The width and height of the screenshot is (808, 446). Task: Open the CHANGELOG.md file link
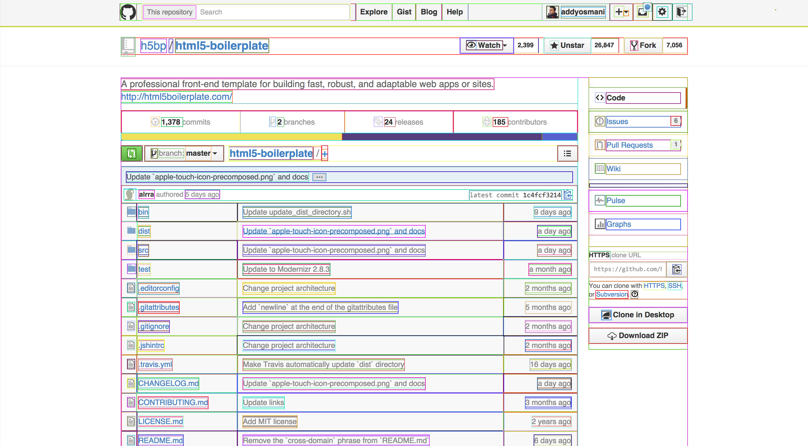[168, 383]
